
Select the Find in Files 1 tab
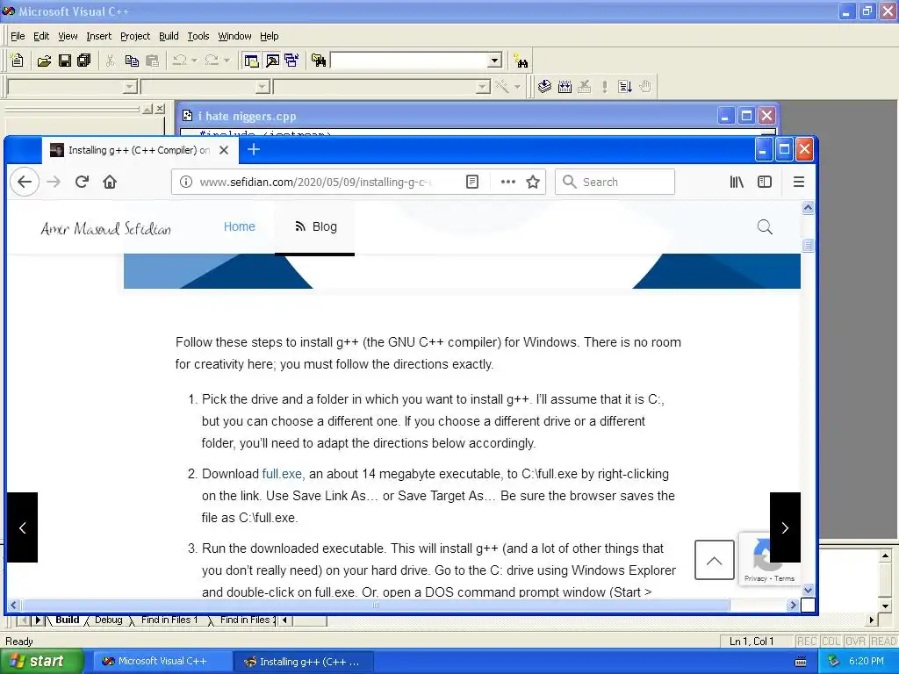pyautogui.click(x=169, y=620)
